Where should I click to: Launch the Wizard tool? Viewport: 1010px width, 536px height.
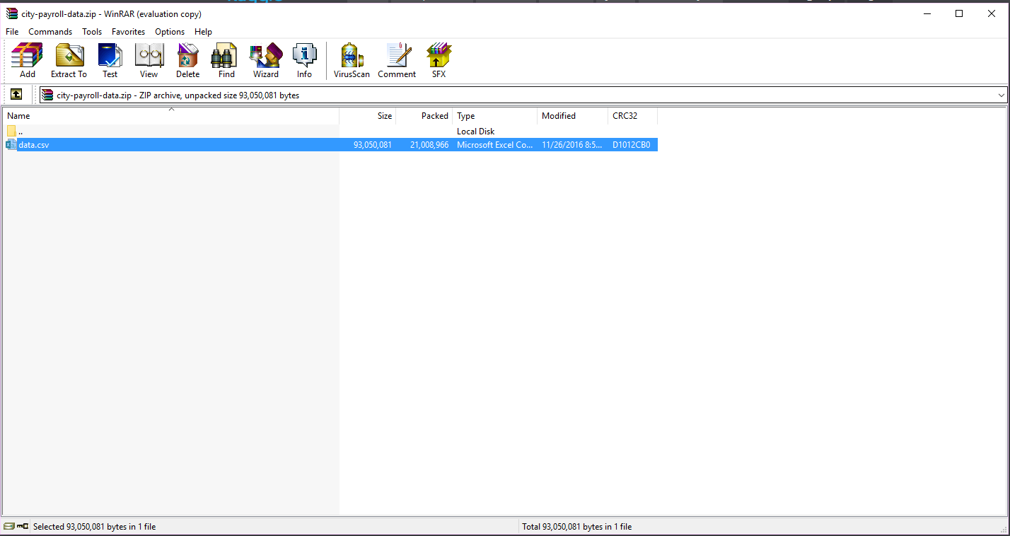[266, 61]
